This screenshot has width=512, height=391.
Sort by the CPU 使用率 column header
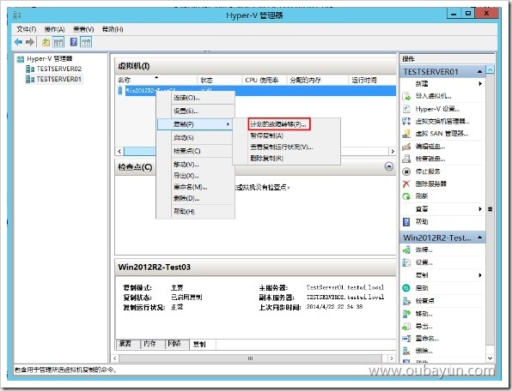(x=265, y=80)
